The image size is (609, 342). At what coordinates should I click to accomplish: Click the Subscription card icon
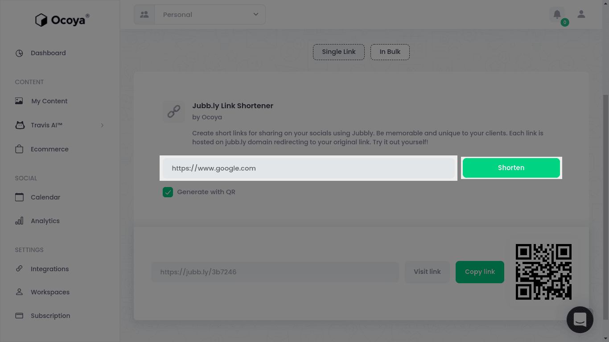pyautogui.click(x=19, y=316)
